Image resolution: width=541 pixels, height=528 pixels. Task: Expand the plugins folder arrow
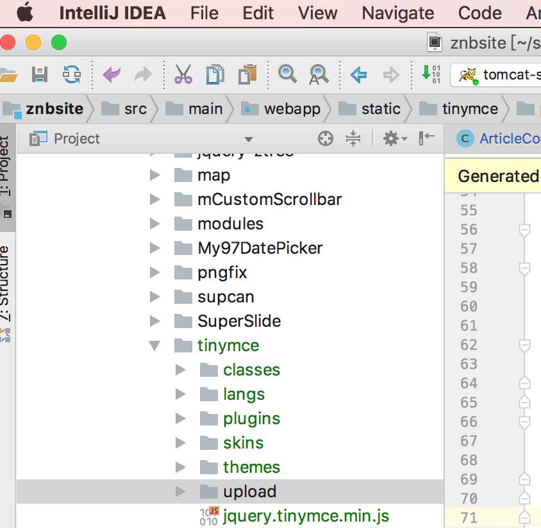point(181,418)
